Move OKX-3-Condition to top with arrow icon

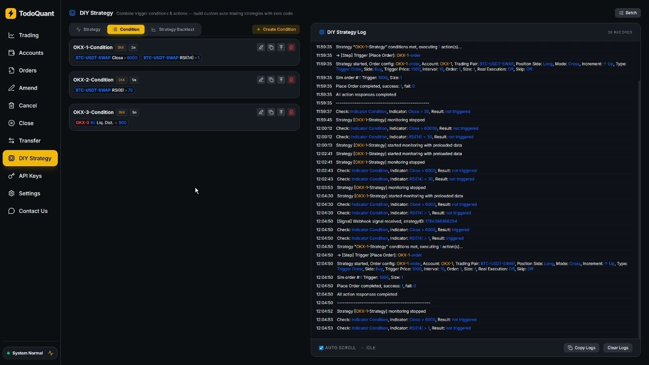click(x=281, y=112)
